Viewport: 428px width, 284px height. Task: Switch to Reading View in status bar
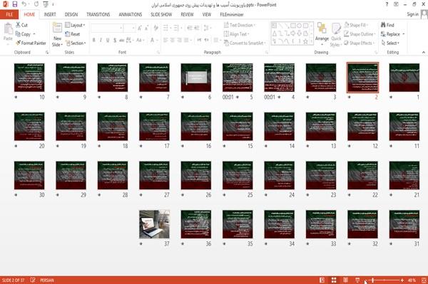(x=345, y=280)
